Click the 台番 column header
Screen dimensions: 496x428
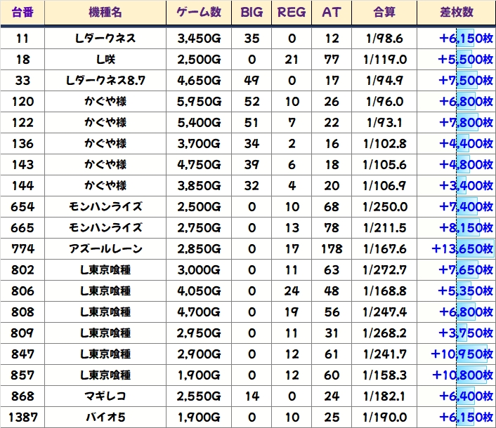coord(22,13)
